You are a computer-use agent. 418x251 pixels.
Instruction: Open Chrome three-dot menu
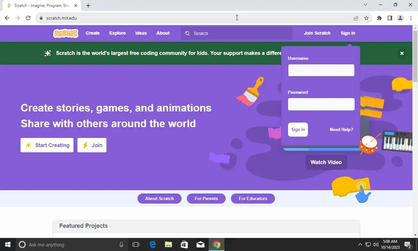(411, 18)
